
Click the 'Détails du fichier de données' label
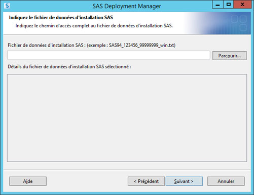coord(69,67)
